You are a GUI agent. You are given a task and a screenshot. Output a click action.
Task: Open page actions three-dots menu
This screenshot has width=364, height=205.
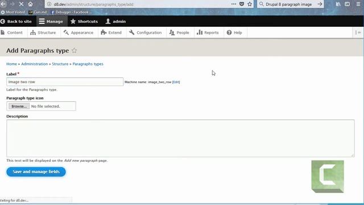tap(234, 4)
